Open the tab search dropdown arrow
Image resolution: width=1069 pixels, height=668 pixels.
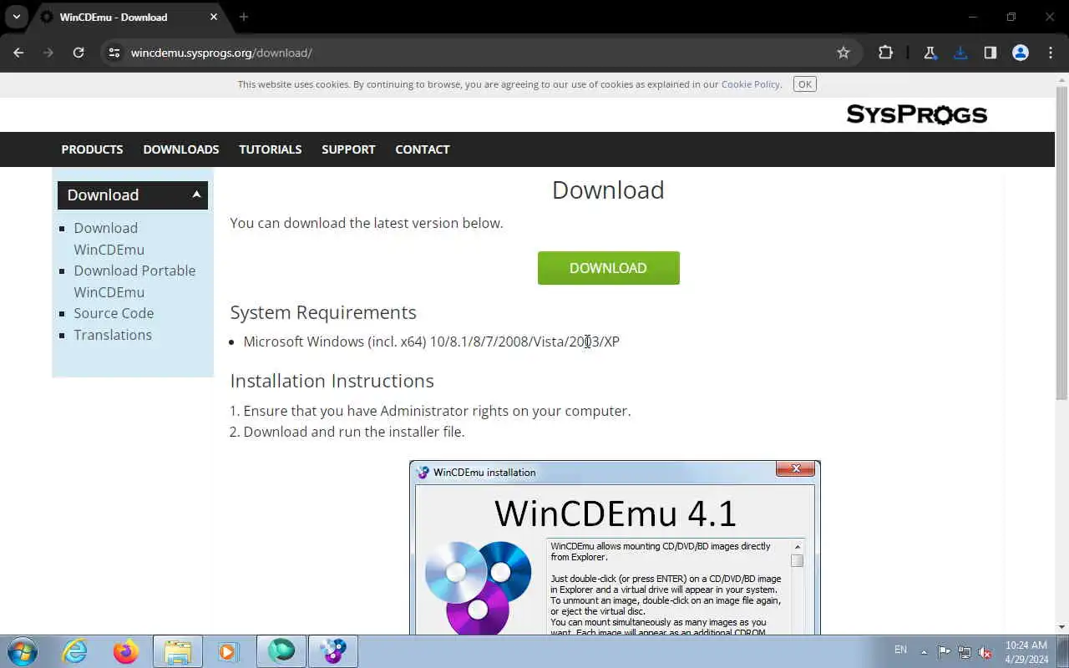click(16, 17)
